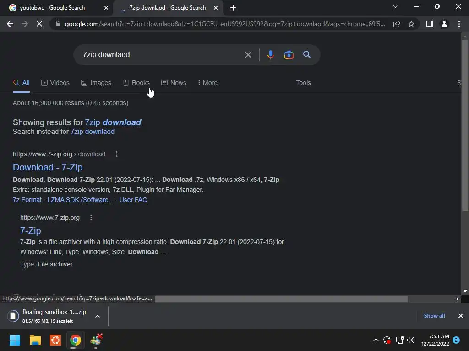Stop loading the page
This screenshot has width=469, height=351.
coord(39,24)
